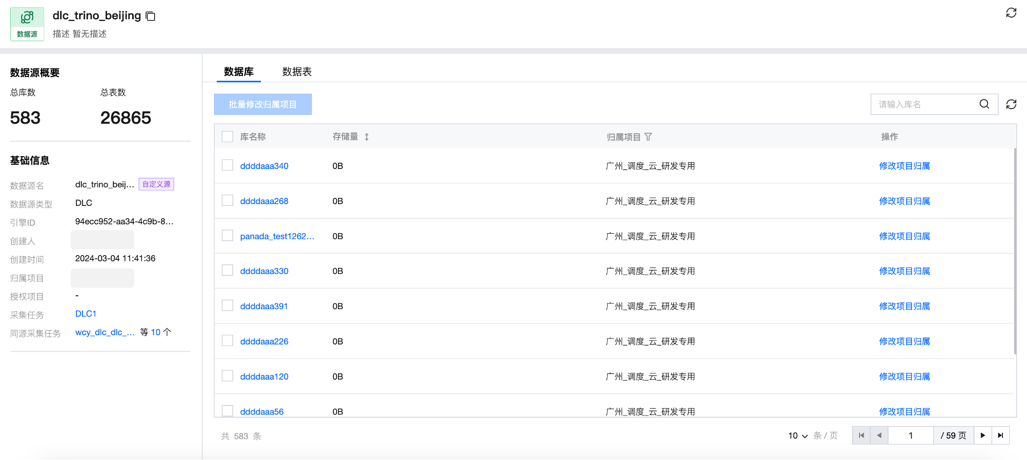Image resolution: width=1027 pixels, height=460 pixels.
Task: Click the search magnifier icon
Action: pyautogui.click(x=984, y=104)
